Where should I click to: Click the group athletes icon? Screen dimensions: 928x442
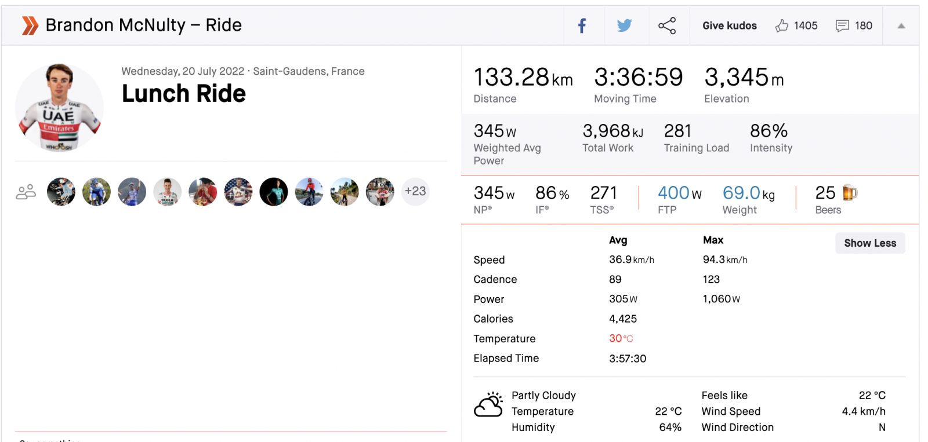coord(26,192)
